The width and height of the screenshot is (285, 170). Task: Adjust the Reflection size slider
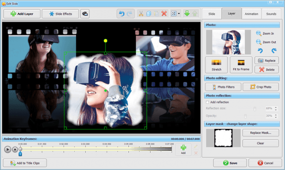click(x=255, y=108)
